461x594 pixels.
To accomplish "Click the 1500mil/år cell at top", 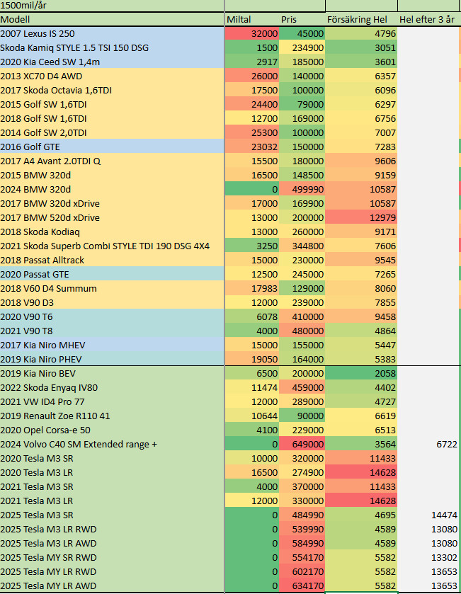I will point(112,5).
